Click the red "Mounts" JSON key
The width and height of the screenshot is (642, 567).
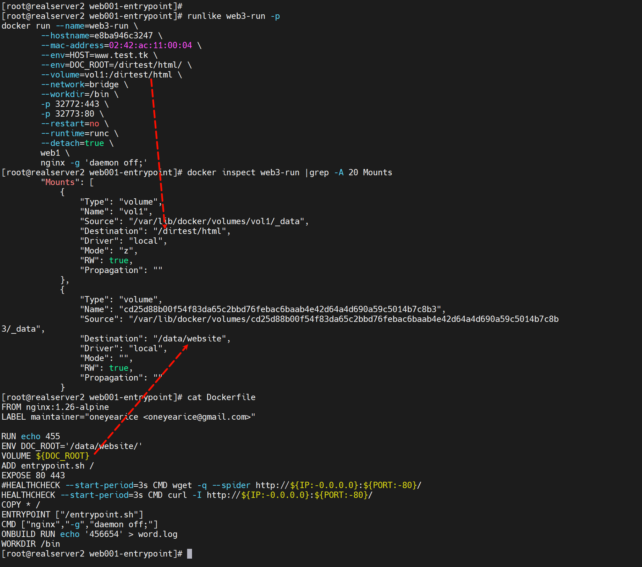pyautogui.click(x=60, y=182)
